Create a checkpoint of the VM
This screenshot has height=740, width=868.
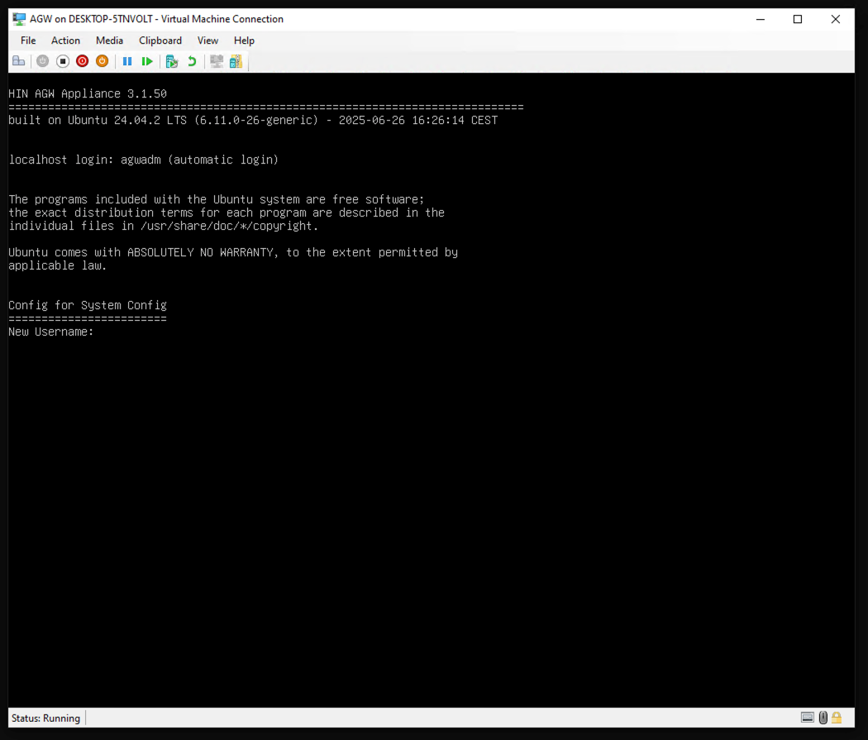click(172, 60)
